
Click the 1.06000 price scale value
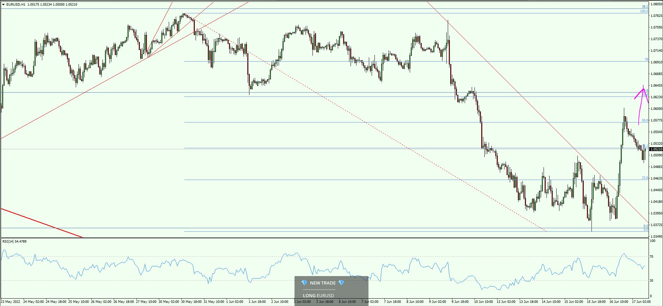[x=656, y=109]
